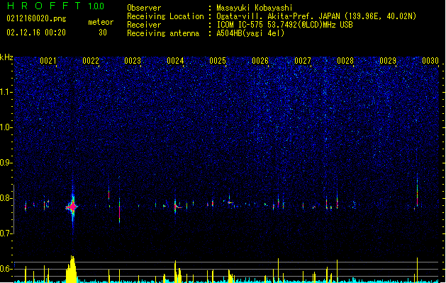446x283 pixels.
Task: Select the Ogata-vill. Akita-Pref. JAPAN location text
Action: [316, 16]
